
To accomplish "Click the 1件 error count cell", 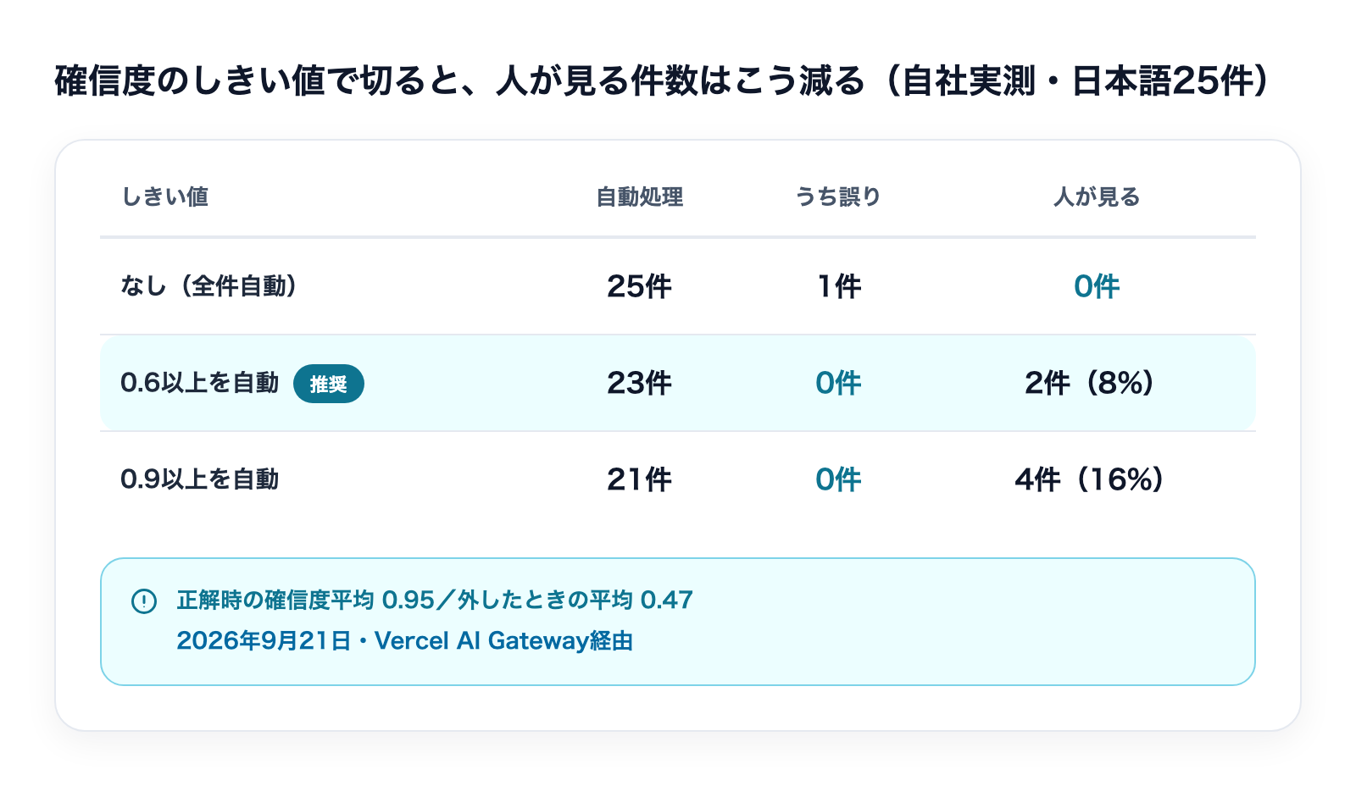I will tap(839, 286).
